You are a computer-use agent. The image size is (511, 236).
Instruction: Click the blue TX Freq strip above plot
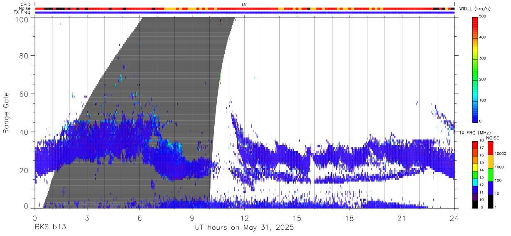click(x=245, y=12)
